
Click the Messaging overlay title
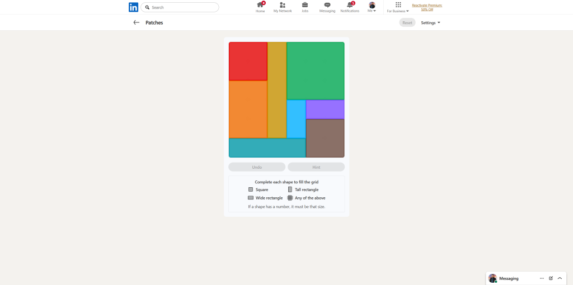(509, 278)
